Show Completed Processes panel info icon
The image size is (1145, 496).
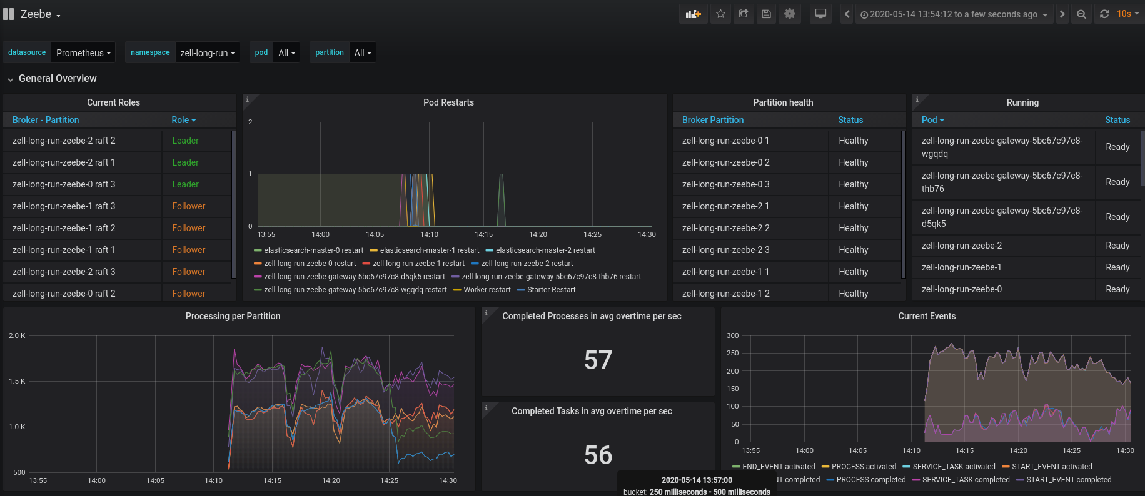[x=487, y=313]
